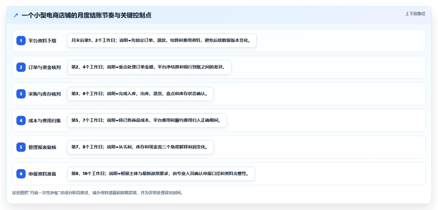Click the 上下游路径 label
The image size is (438, 210).
tap(415, 14)
